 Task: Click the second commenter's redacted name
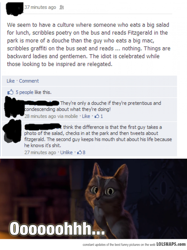[42, 127]
